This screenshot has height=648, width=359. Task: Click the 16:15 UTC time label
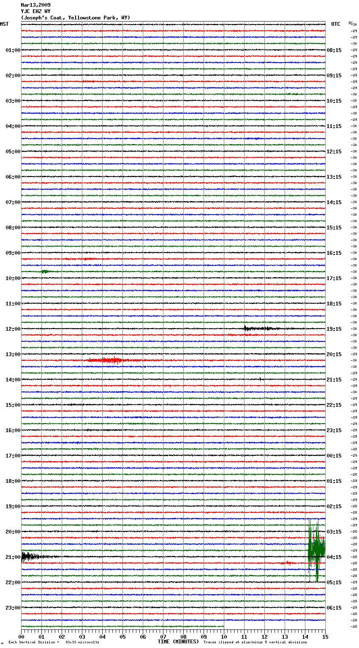pos(334,253)
